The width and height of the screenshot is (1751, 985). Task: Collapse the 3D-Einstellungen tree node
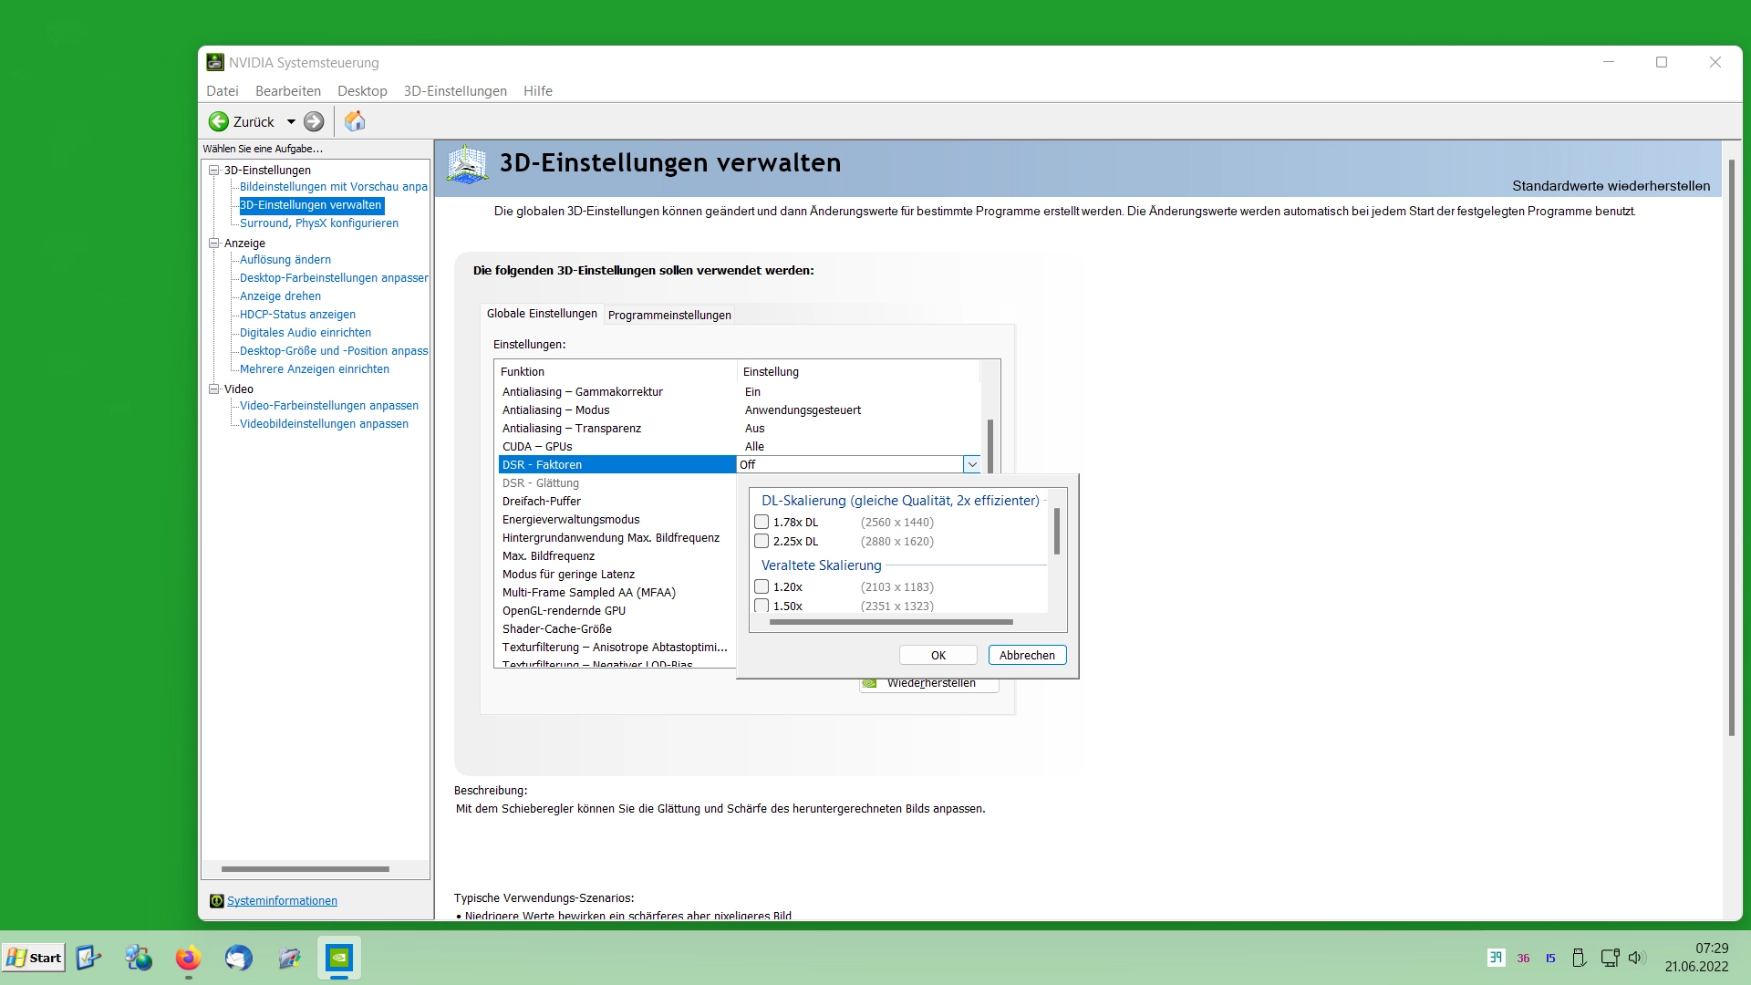tap(214, 171)
